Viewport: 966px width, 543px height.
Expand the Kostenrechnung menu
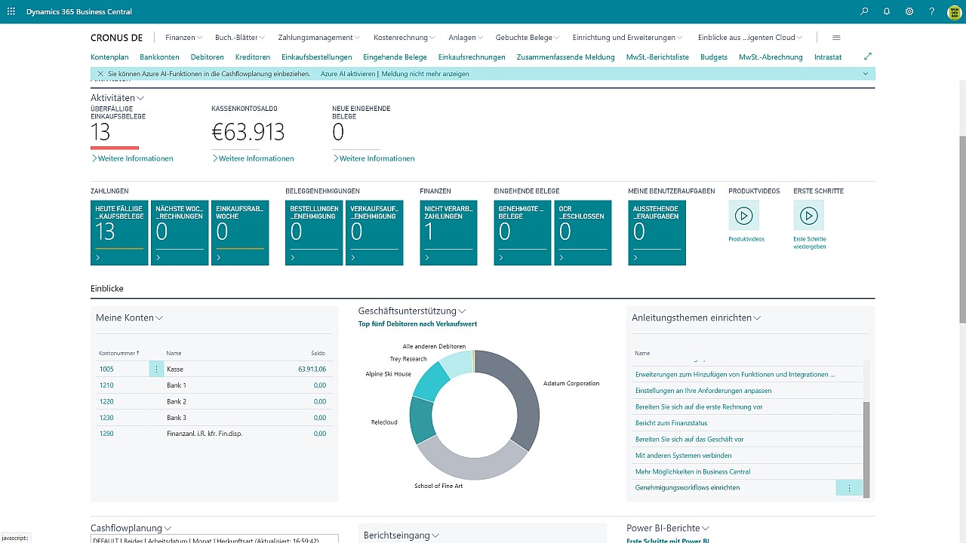click(x=405, y=38)
